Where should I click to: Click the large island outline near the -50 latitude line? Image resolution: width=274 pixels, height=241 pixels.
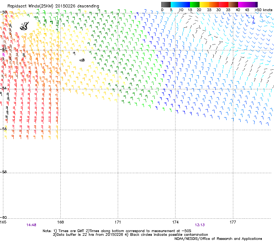24,26
